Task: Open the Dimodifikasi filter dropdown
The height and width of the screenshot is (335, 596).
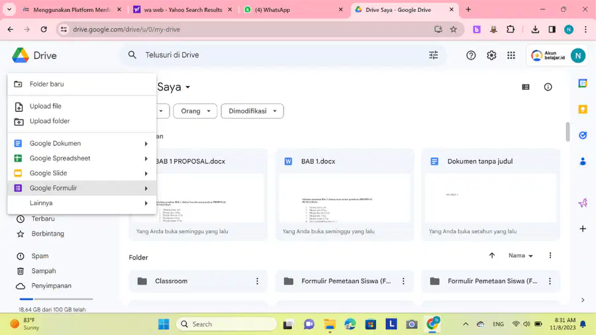Action: coord(252,111)
